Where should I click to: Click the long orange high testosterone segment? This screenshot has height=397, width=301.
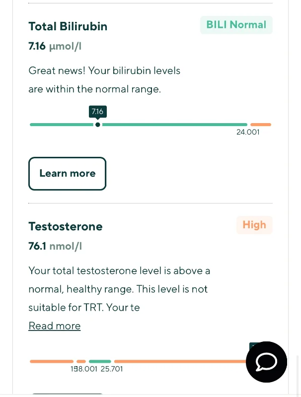(x=180, y=361)
